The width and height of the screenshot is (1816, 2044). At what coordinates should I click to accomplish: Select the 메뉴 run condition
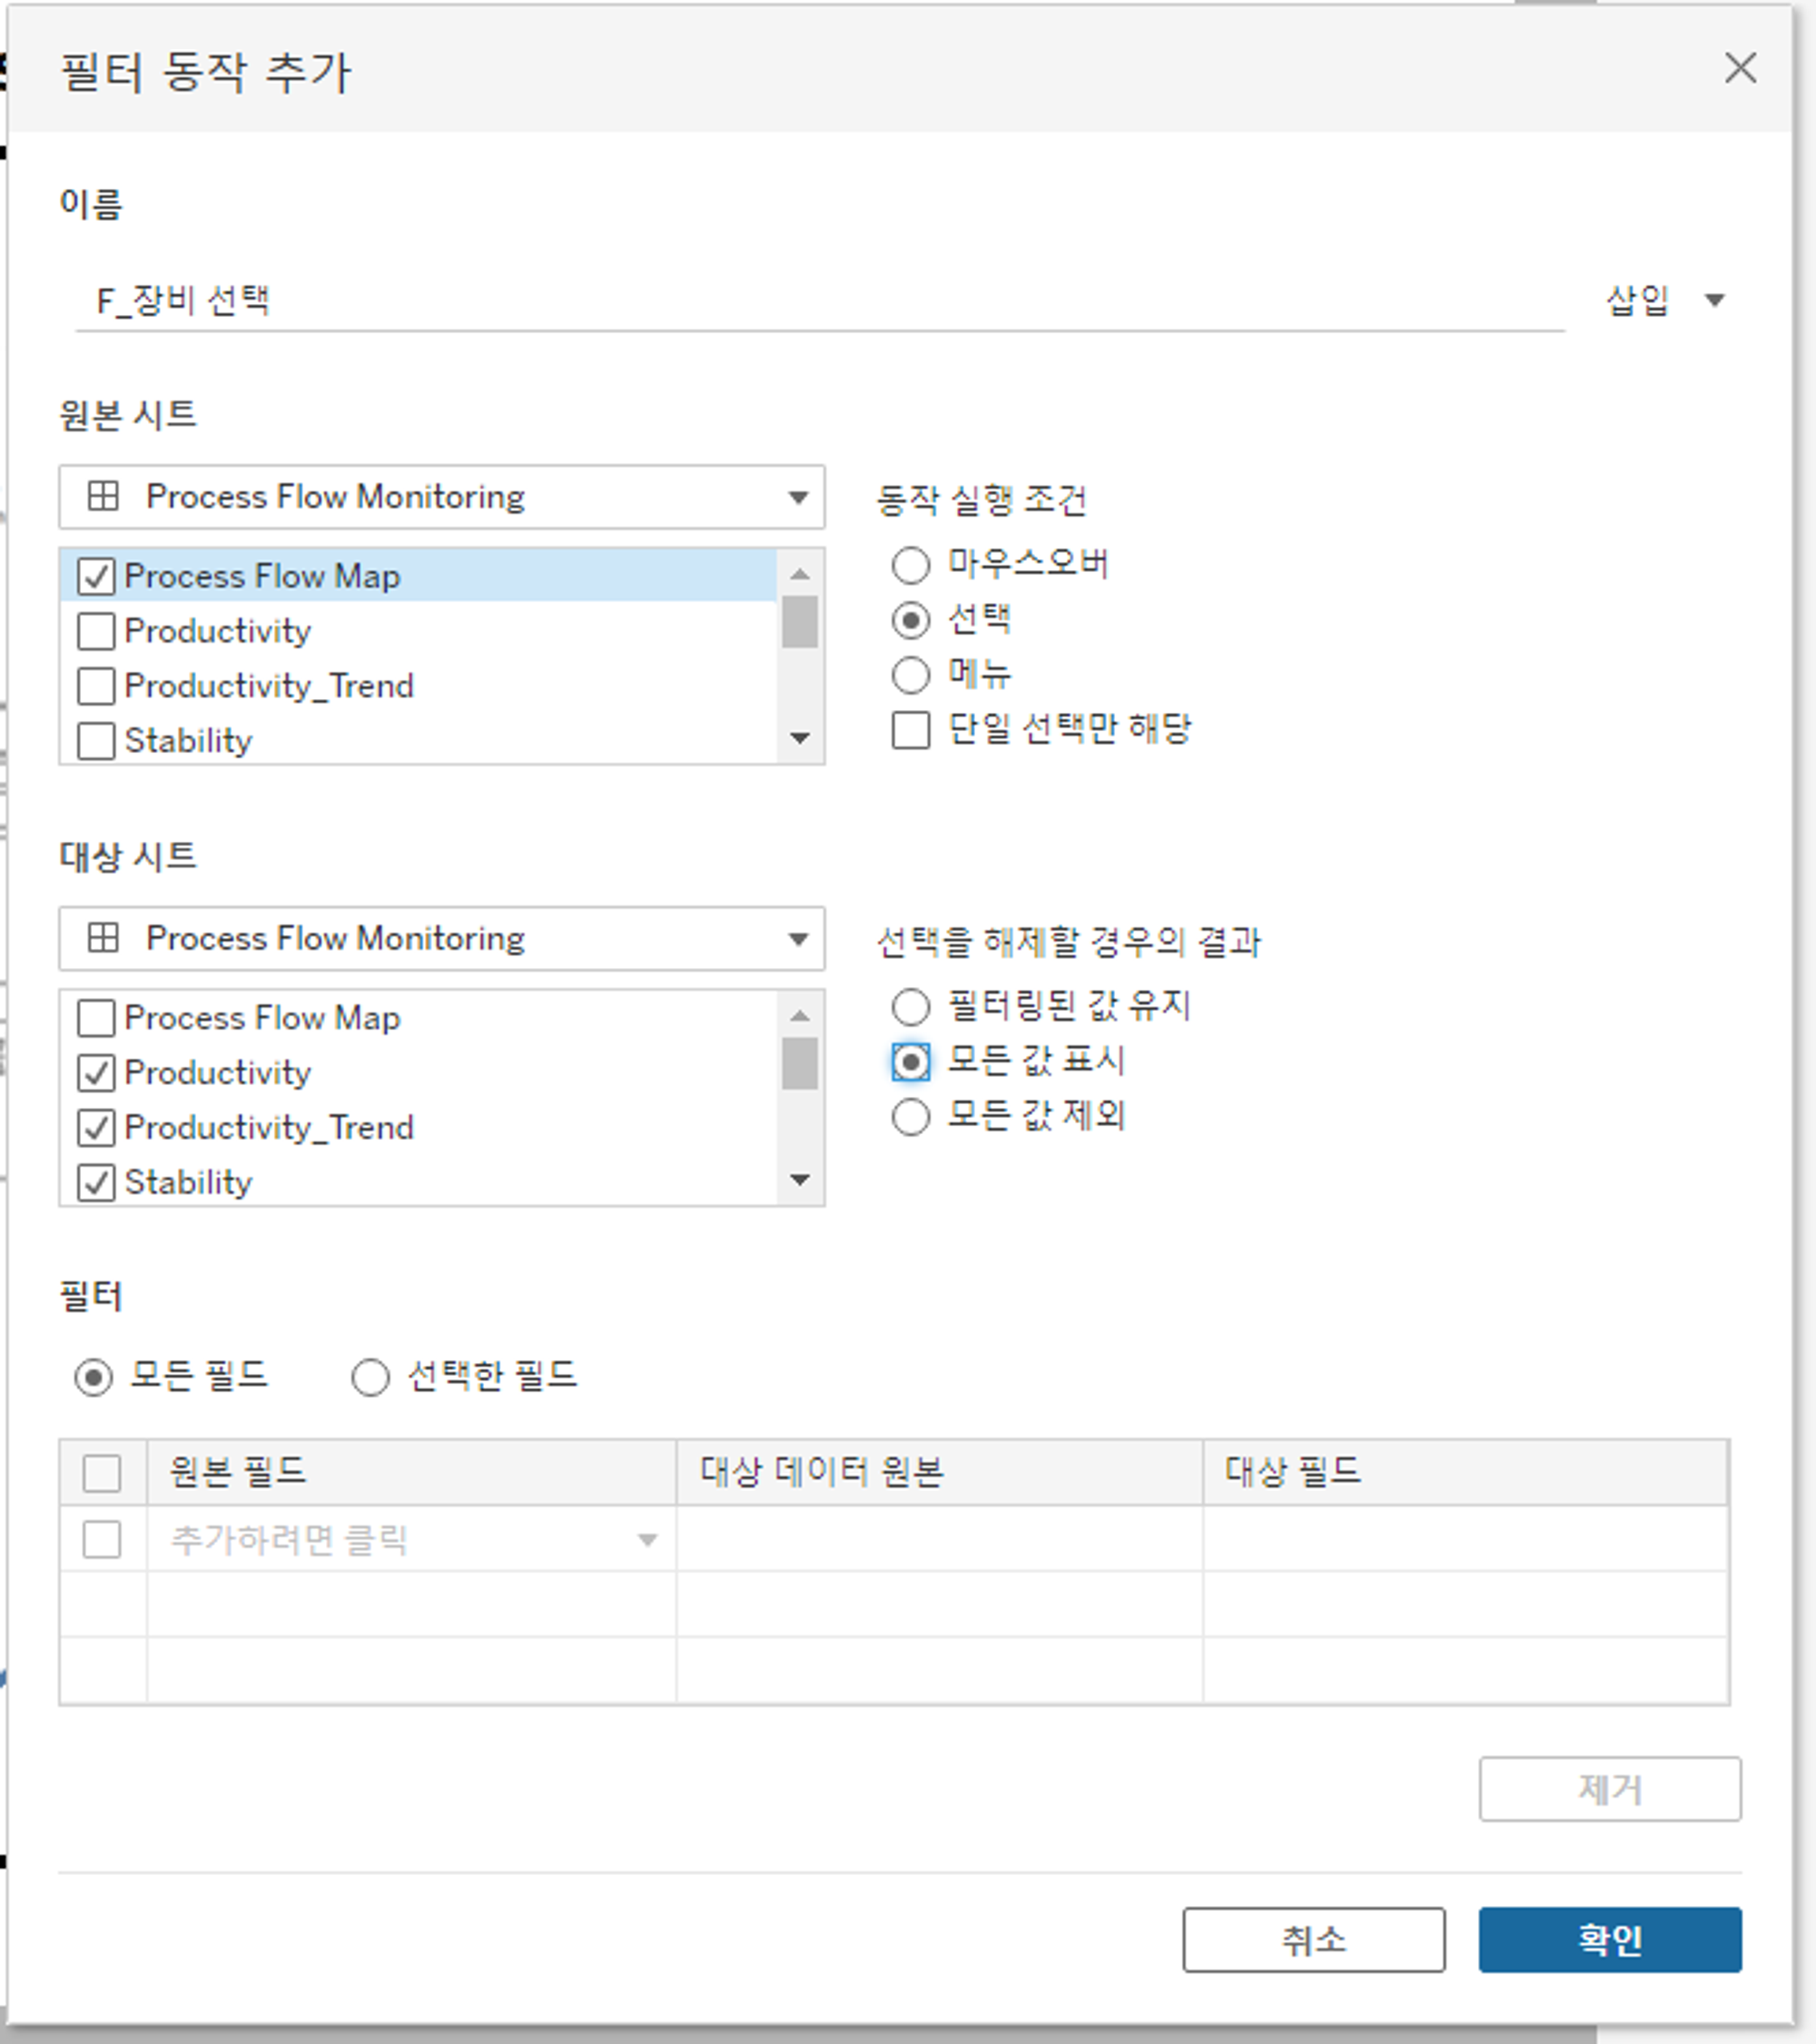[x=910, y=674]
